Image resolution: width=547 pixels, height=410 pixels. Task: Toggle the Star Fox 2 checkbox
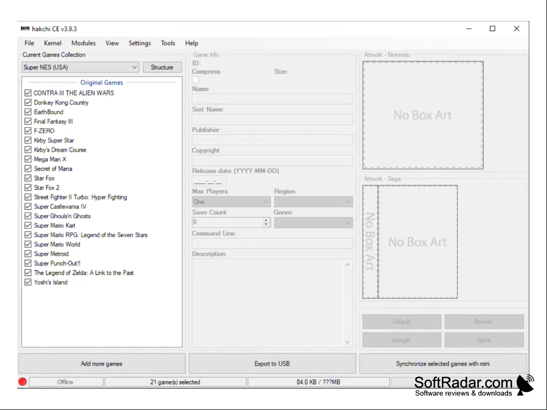[x=28, y=188]
